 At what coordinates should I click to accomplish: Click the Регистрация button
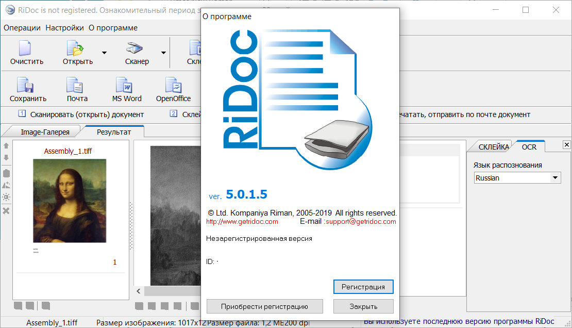pos(363,287)
